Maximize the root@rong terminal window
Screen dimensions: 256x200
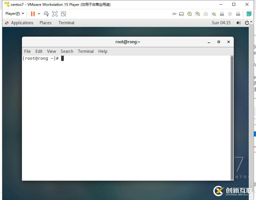pyautogui.click(x=218, y=42)
